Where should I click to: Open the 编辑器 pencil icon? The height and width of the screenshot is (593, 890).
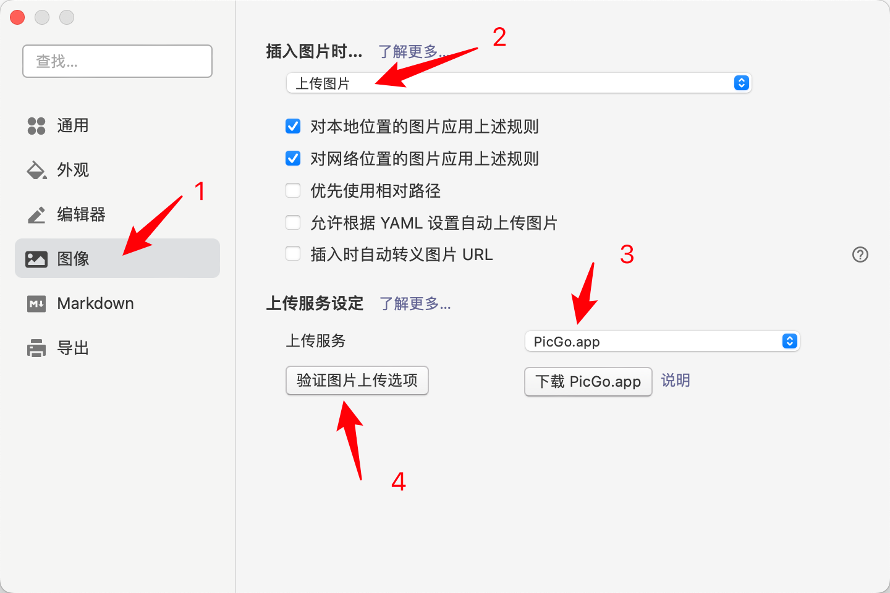coord(36,214)
